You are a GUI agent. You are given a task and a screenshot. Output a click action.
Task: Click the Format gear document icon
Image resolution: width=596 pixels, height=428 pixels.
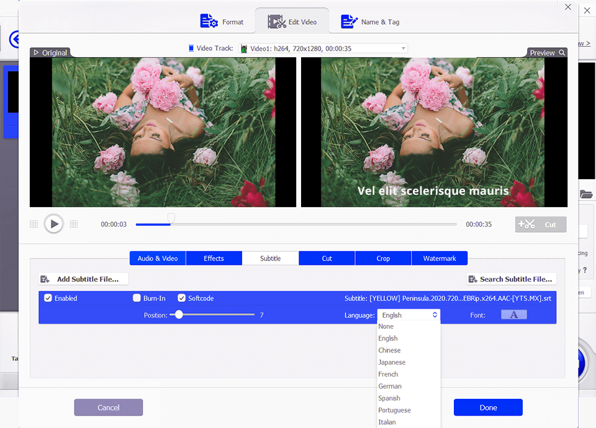tap(209, 21)
